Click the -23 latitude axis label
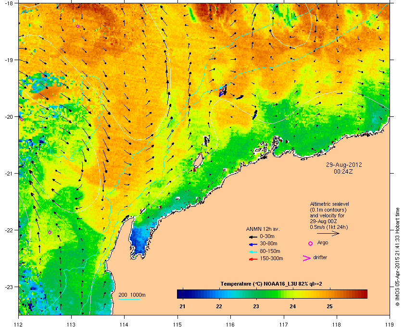Image resolution: width=404 pixels, height=327 pixels. click(x=9, y=287)
